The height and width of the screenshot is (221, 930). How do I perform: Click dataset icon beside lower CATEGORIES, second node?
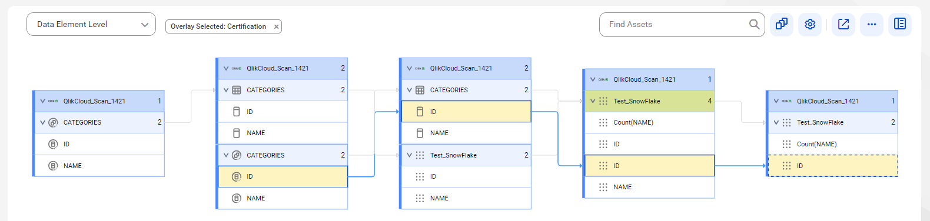[237, 155]
